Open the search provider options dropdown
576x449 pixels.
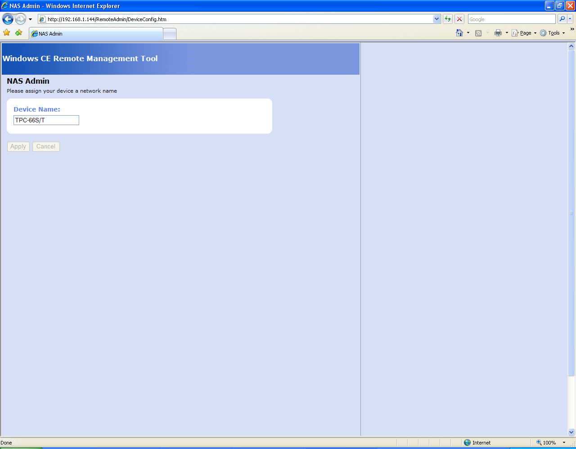point(570,19)
